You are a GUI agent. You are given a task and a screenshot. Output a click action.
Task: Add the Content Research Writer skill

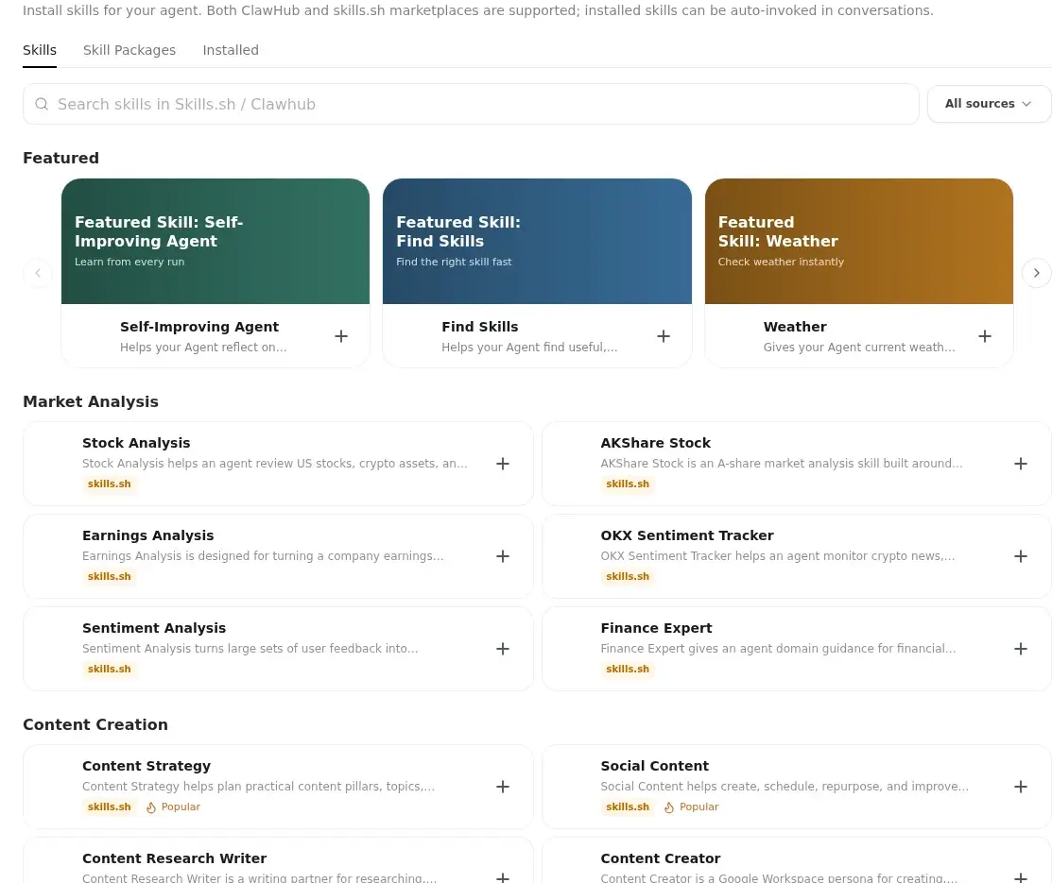(x=503, y=877)
